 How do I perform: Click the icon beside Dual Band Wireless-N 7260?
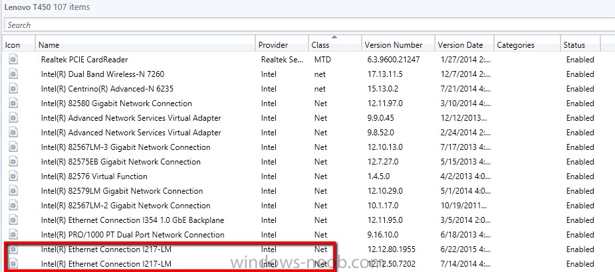[13, 74]
